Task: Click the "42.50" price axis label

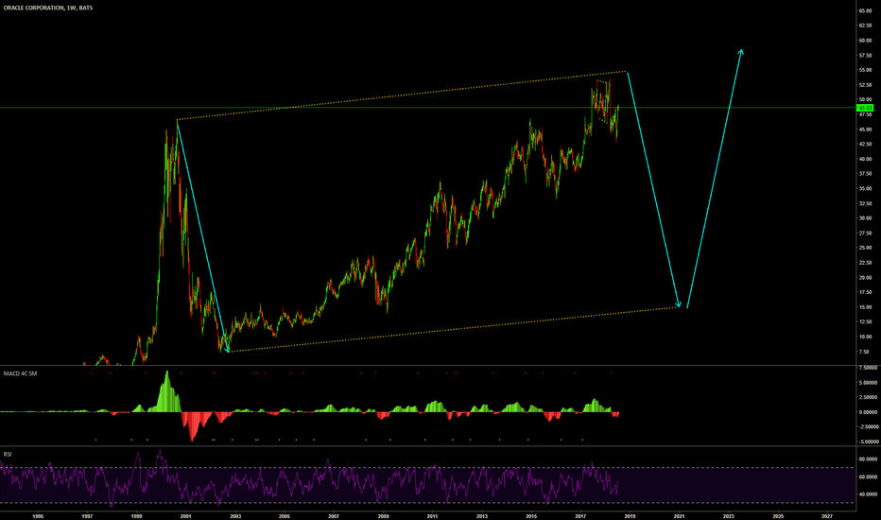Action: coord(865,144)
